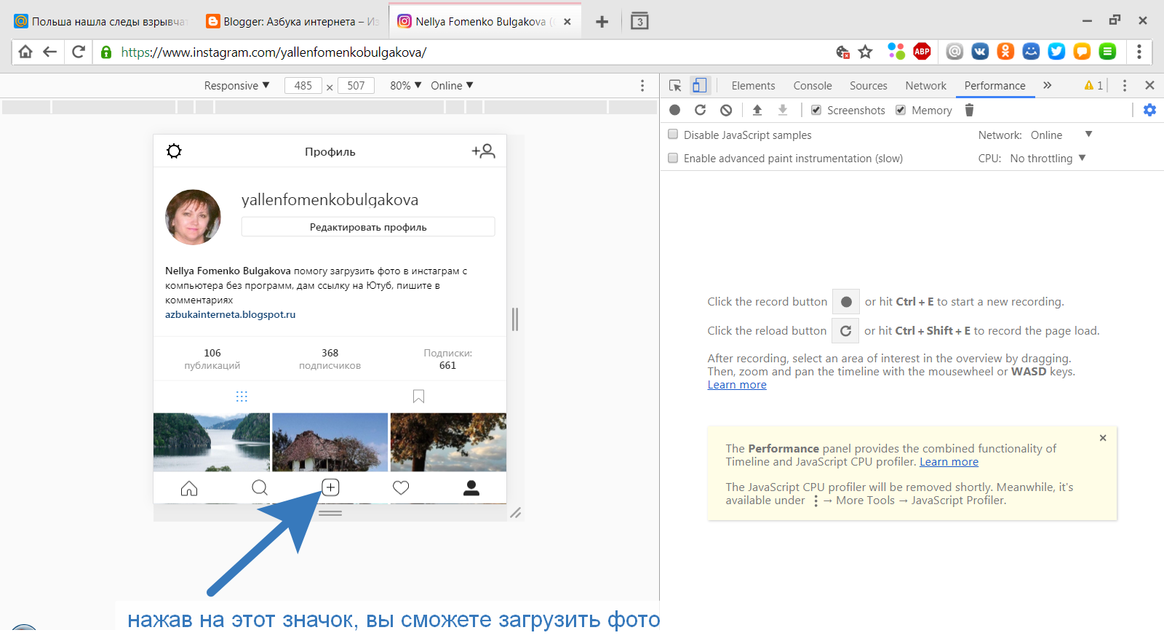Tap the Instagram search magnifier icon
This screenshot has width=1164, height=638.
(260, 487)
